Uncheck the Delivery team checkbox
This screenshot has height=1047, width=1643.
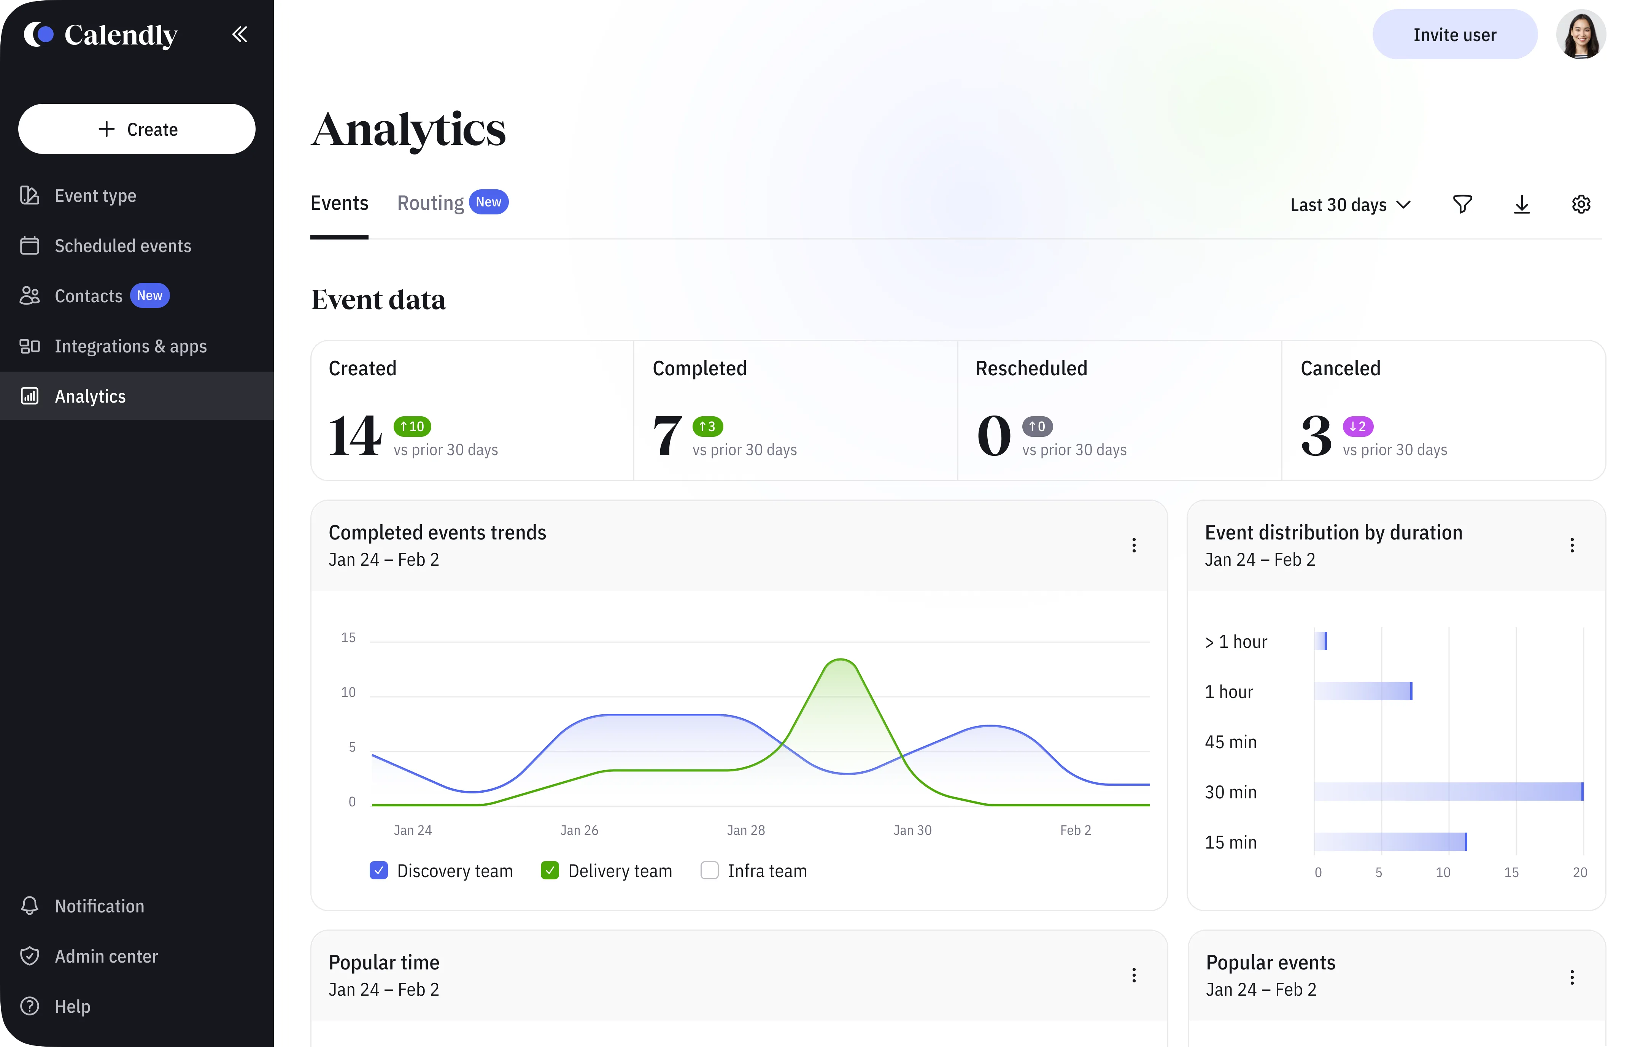tap(549, 870)
